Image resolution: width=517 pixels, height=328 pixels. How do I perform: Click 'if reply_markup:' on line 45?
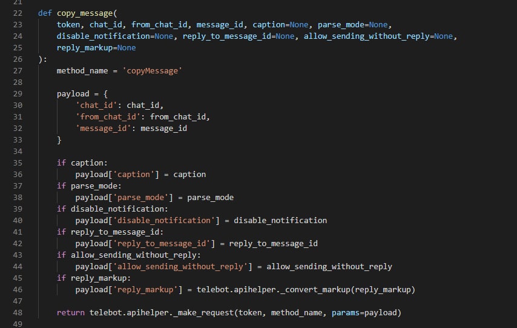94,278
